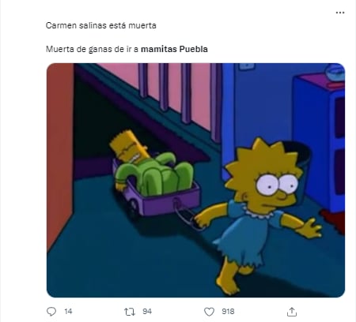Reply using the speech bubble icon
The image size is (356, 322).
click(x=51, y=312)
